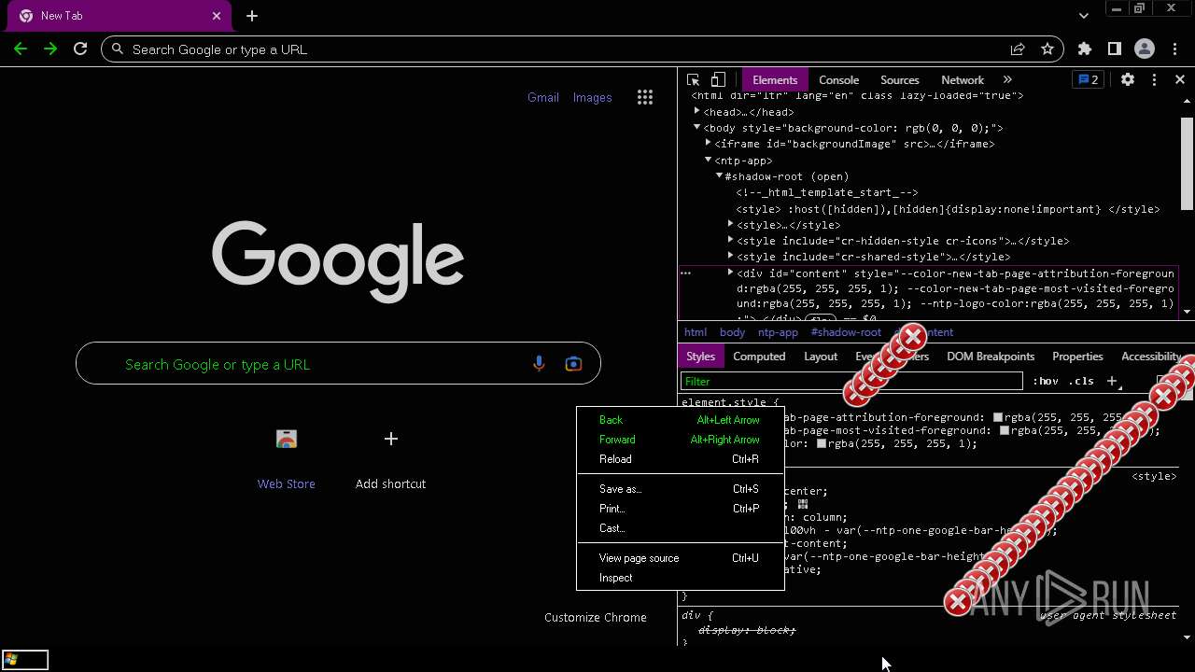Choose Reload in the context menu
The height and width of the screenshot is (672, 1195).
[681, 459]
